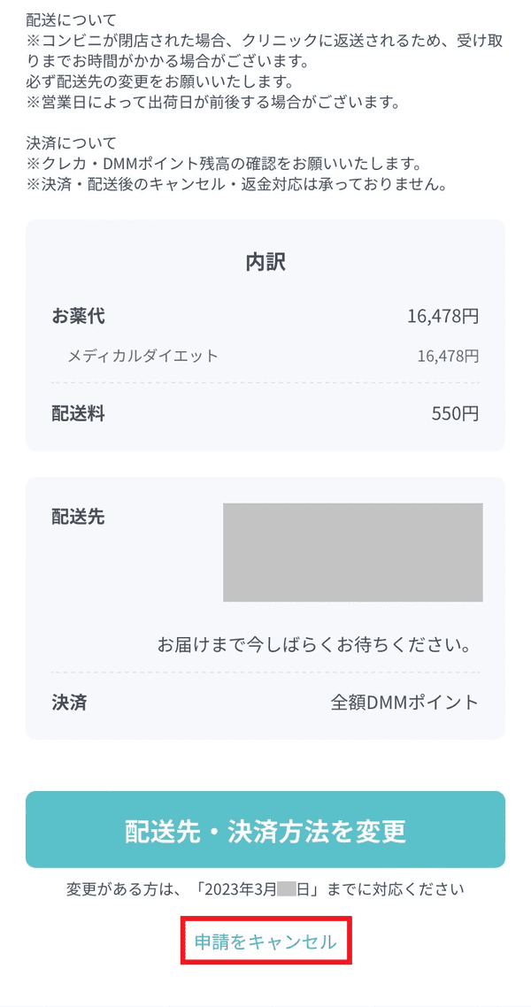Screen dimensions: 531x1007
Task: Click the 営業日によって出荷日 note
Action: tap(213, 103)
